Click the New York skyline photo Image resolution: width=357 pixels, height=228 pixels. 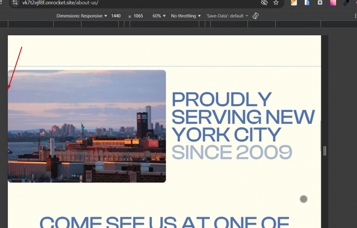87,126
